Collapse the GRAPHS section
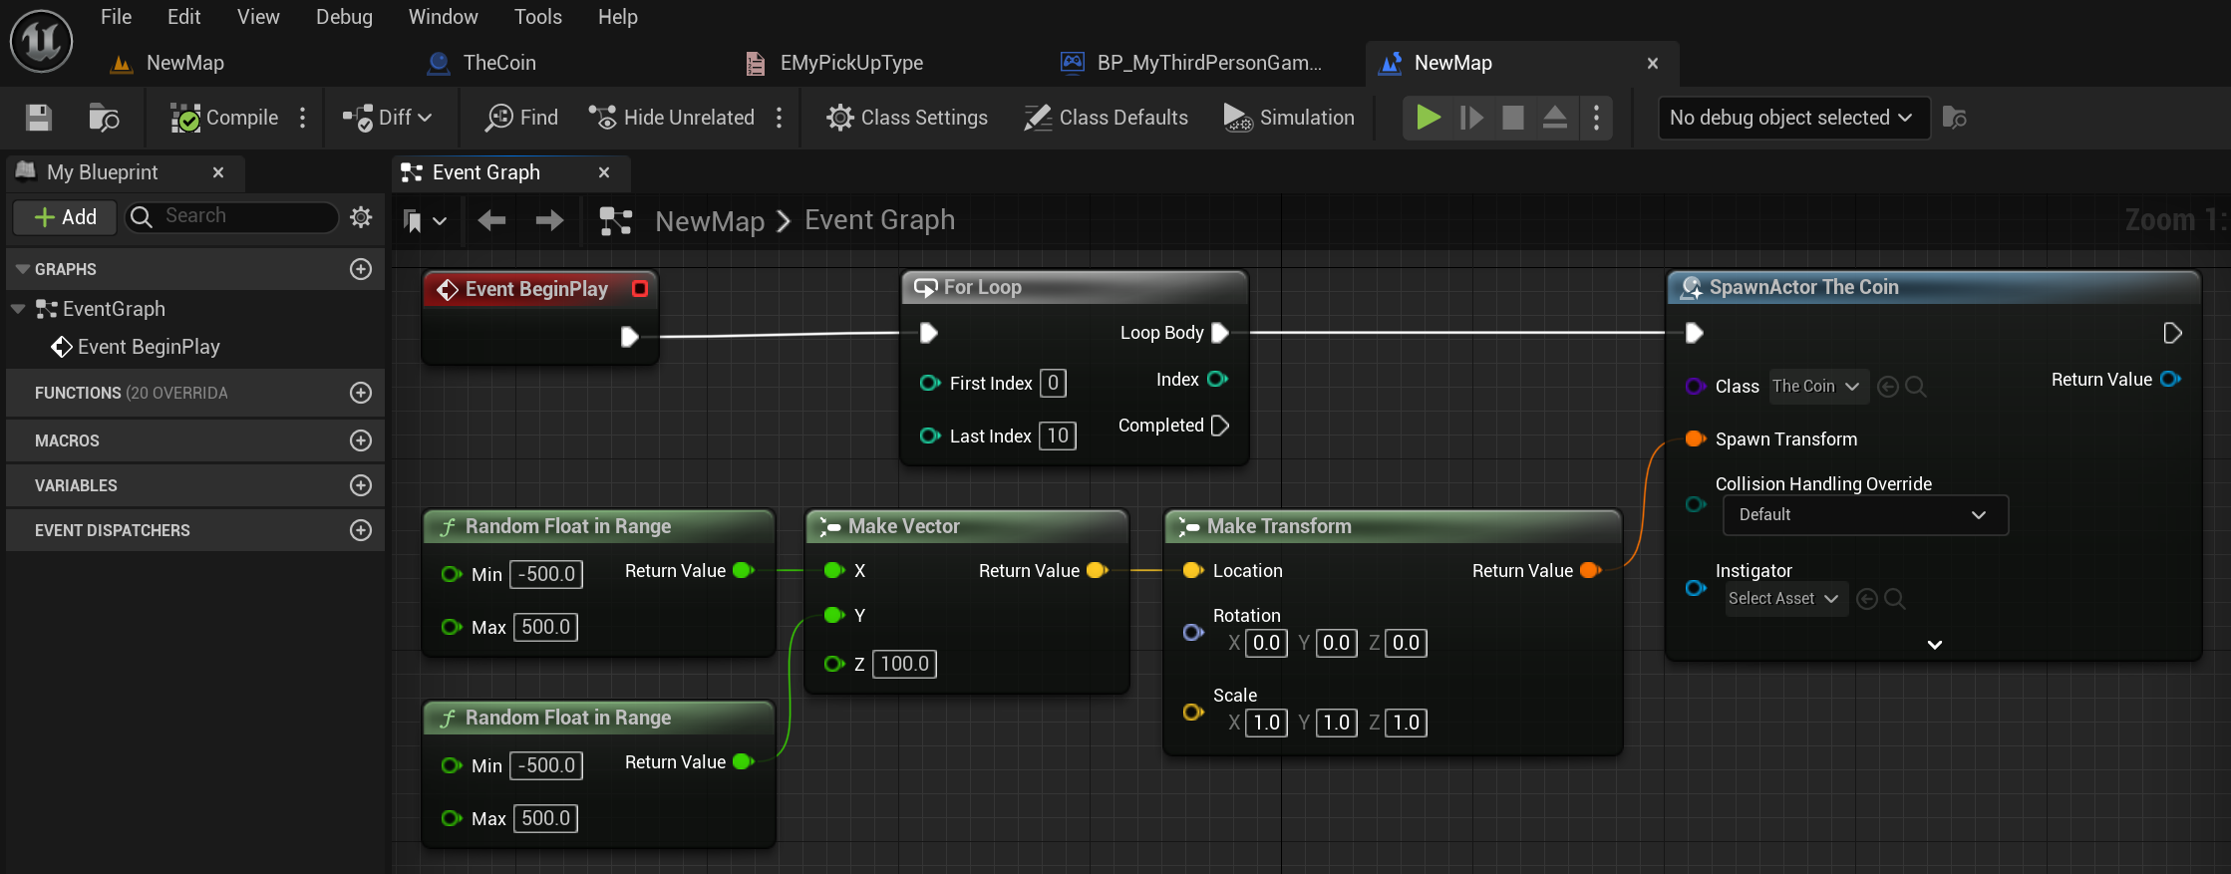This screenshot has width=2231, height=874. 23,269
